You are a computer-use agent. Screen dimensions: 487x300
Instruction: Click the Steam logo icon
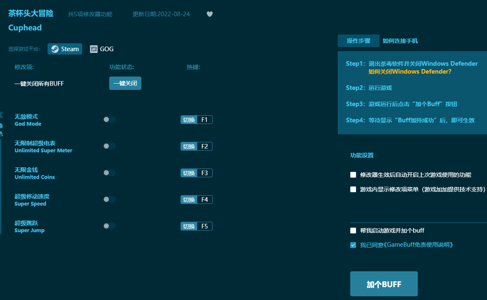pyautogui.click(x=55, y=49)
